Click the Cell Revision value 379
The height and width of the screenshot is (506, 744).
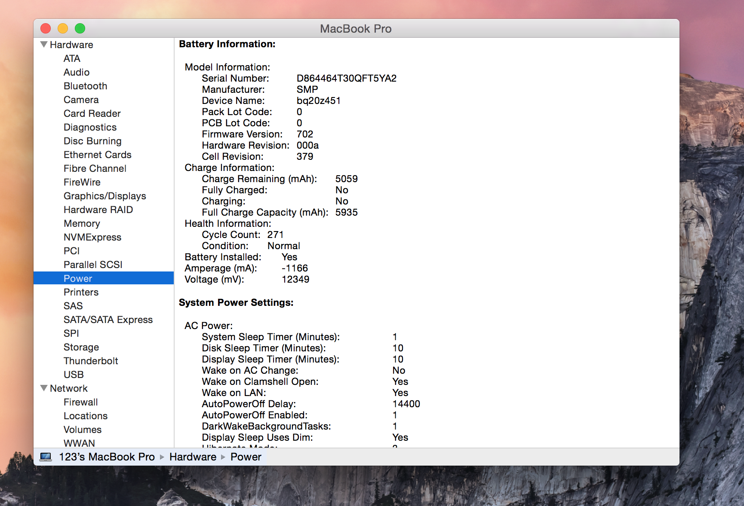(x=305, y=156)
